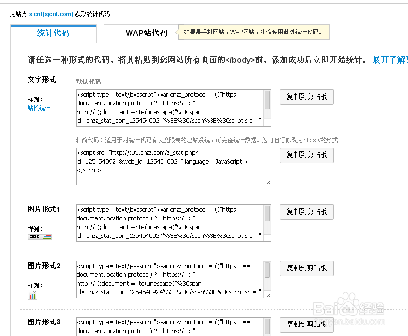Screen dimensions: 408x336
Task: Click the 图片形式1 heading
Action: (44, 209)
